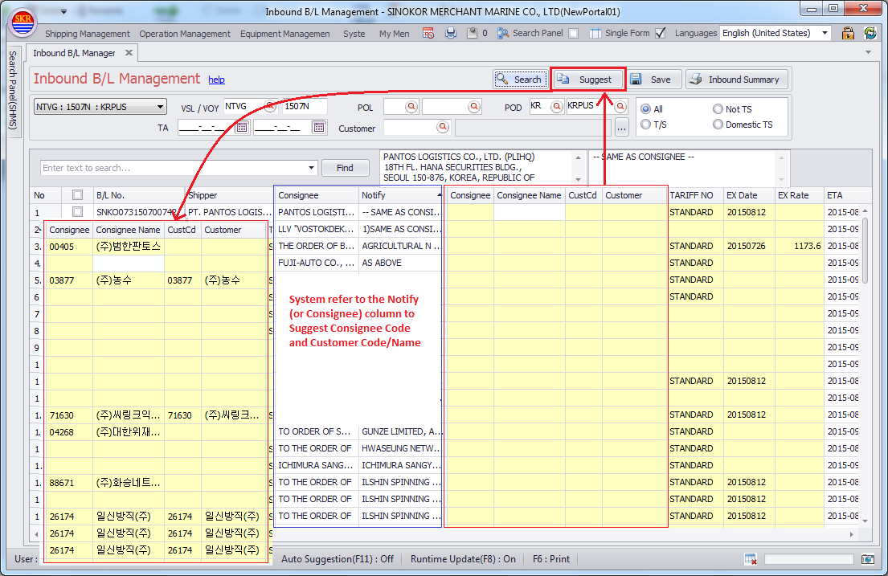Toggle the Single Form checkbox

click(661, 34)
